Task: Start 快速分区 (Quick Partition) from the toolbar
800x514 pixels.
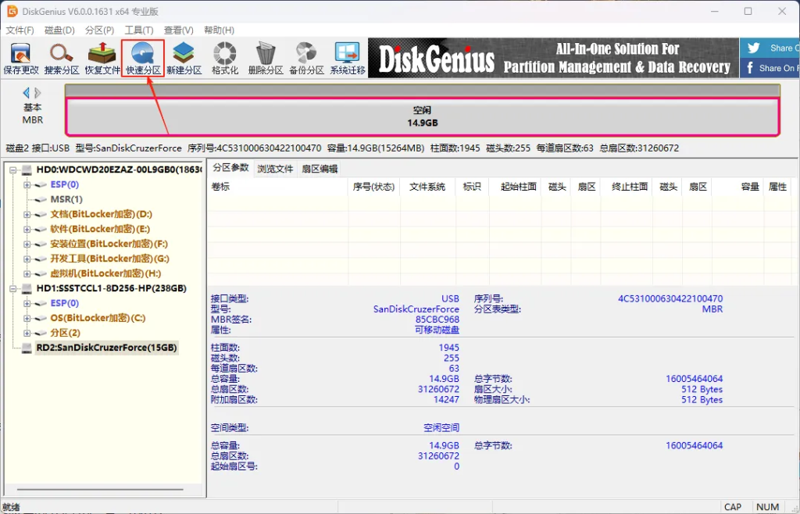Action: point(143,58)
